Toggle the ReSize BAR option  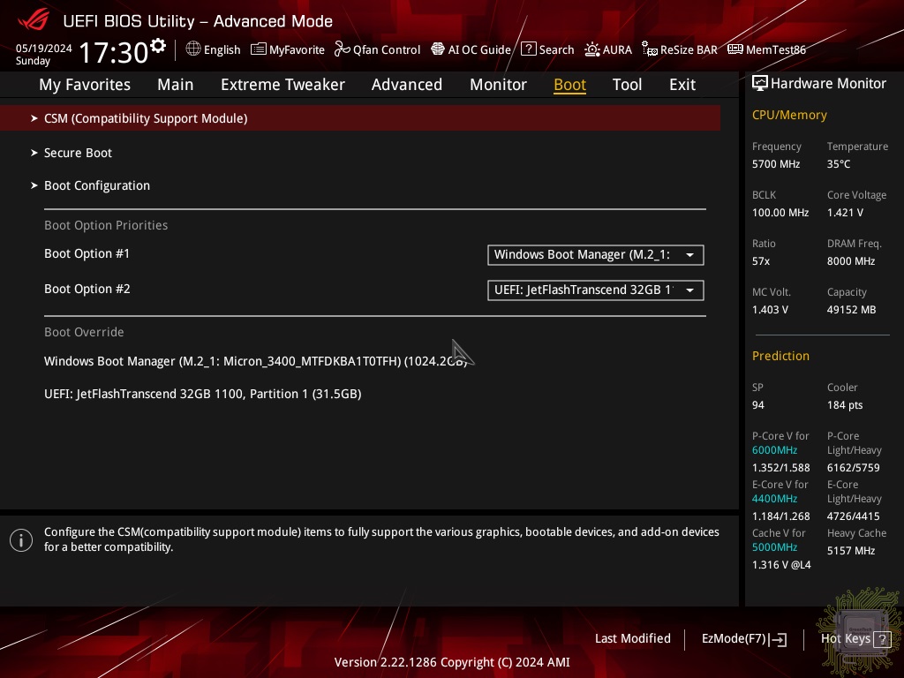coord(679,49)
